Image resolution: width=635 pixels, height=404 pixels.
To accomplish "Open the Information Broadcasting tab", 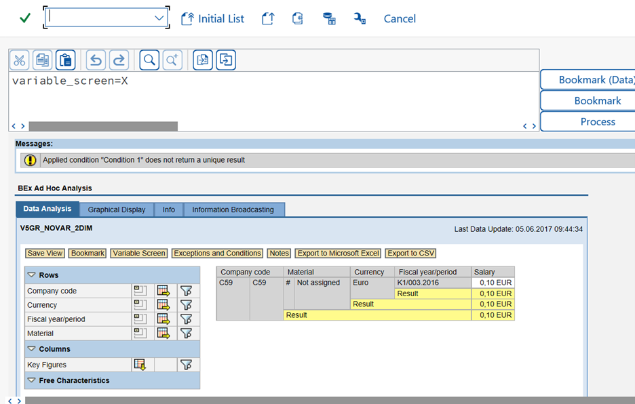I will (233, 209).
